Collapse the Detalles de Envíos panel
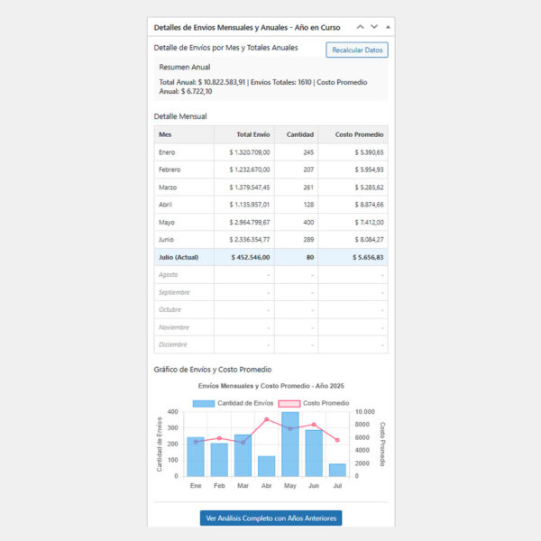Screen dimensions: 541x541 click(x=388, y=27)
